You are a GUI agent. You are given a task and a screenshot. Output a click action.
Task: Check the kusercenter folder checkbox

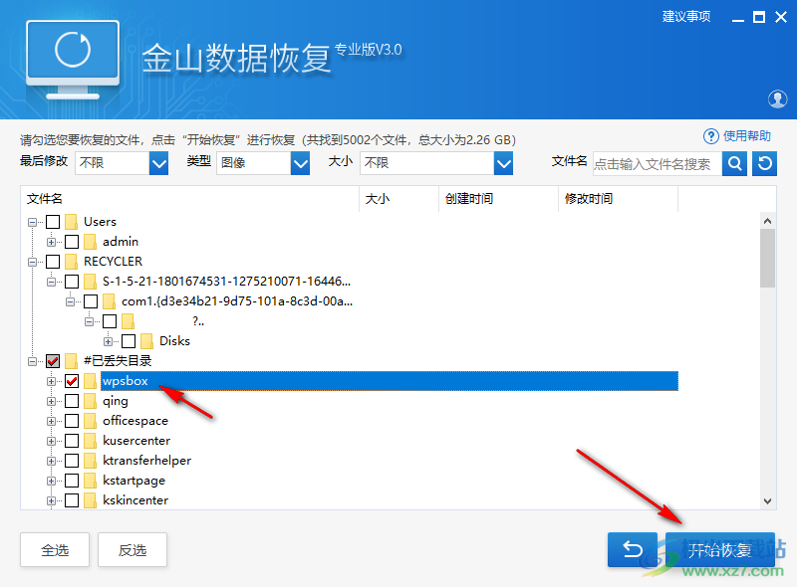[72, 441]
